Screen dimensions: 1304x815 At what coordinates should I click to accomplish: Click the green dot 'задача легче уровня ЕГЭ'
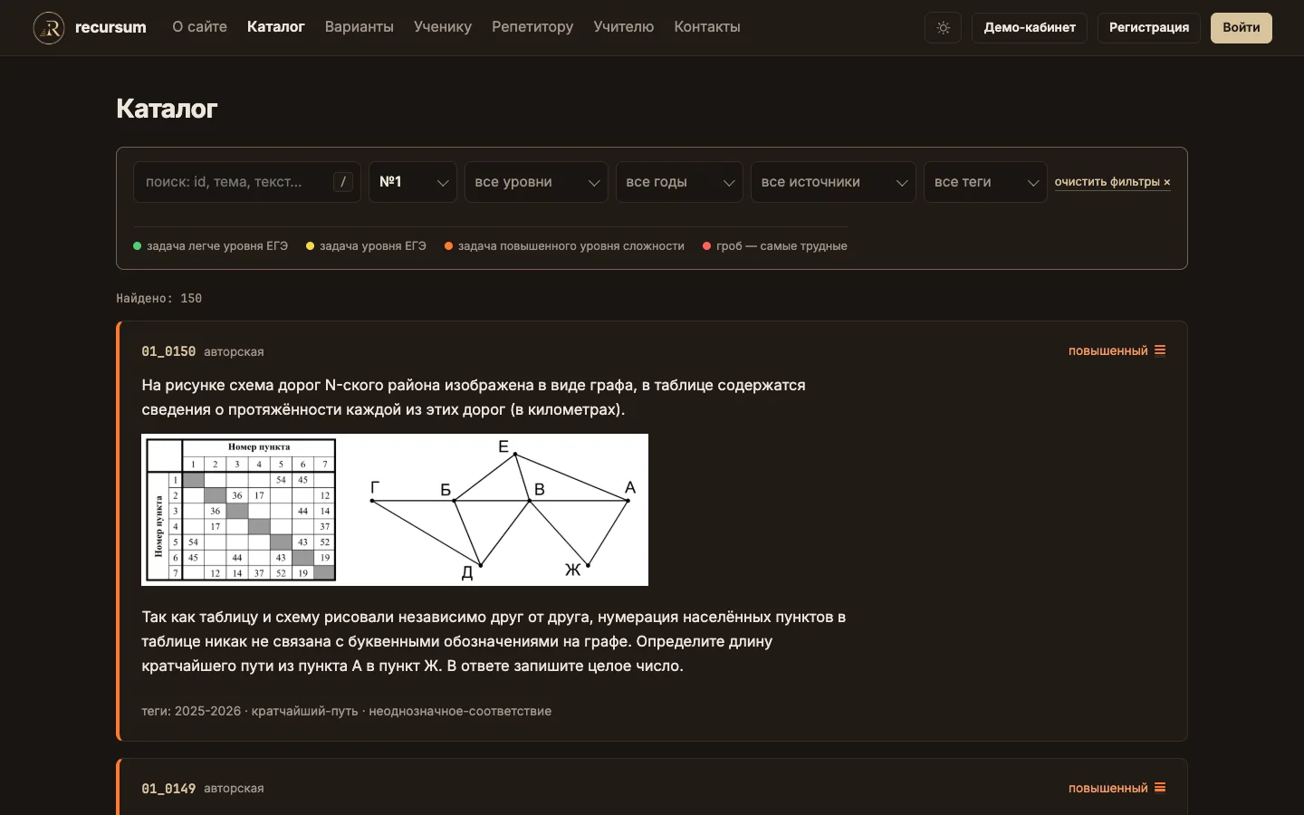click(138, 245)
